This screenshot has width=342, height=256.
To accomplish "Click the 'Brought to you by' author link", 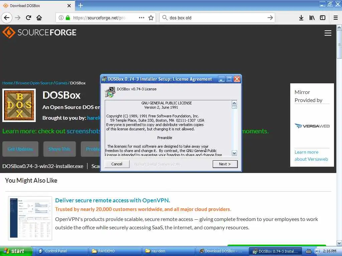I will click(x=94, y=118).
